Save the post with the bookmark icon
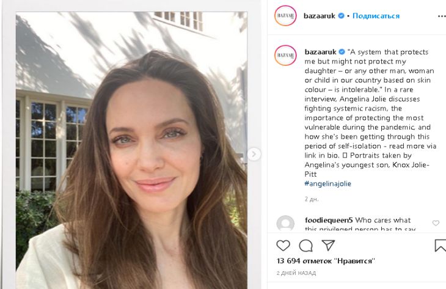Screen dimensions: 446x289 pyautogui.click(x=440, y=246)
